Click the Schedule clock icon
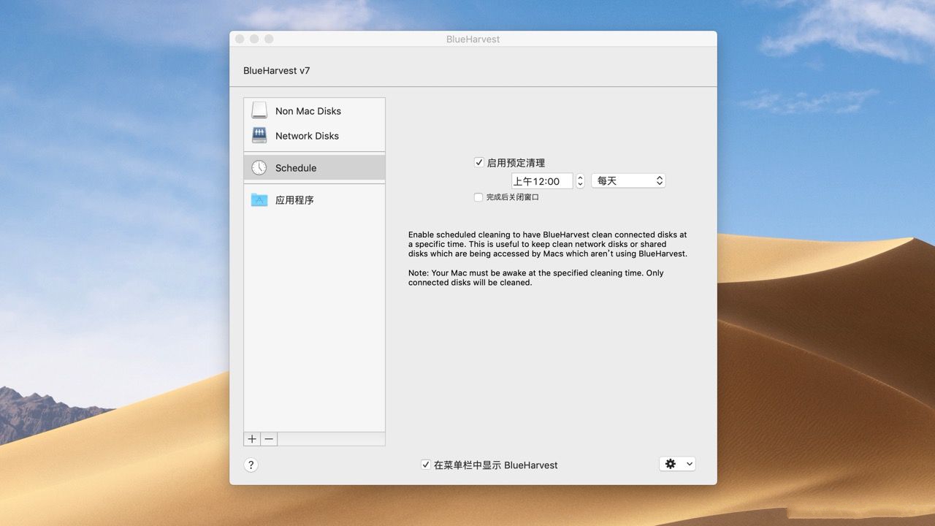This screenshot has height=526, width=935. pos(259,167)
